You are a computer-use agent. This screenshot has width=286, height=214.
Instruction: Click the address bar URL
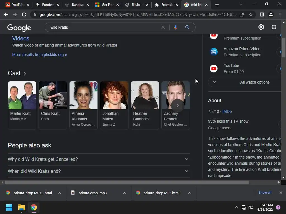click(138, 14)
